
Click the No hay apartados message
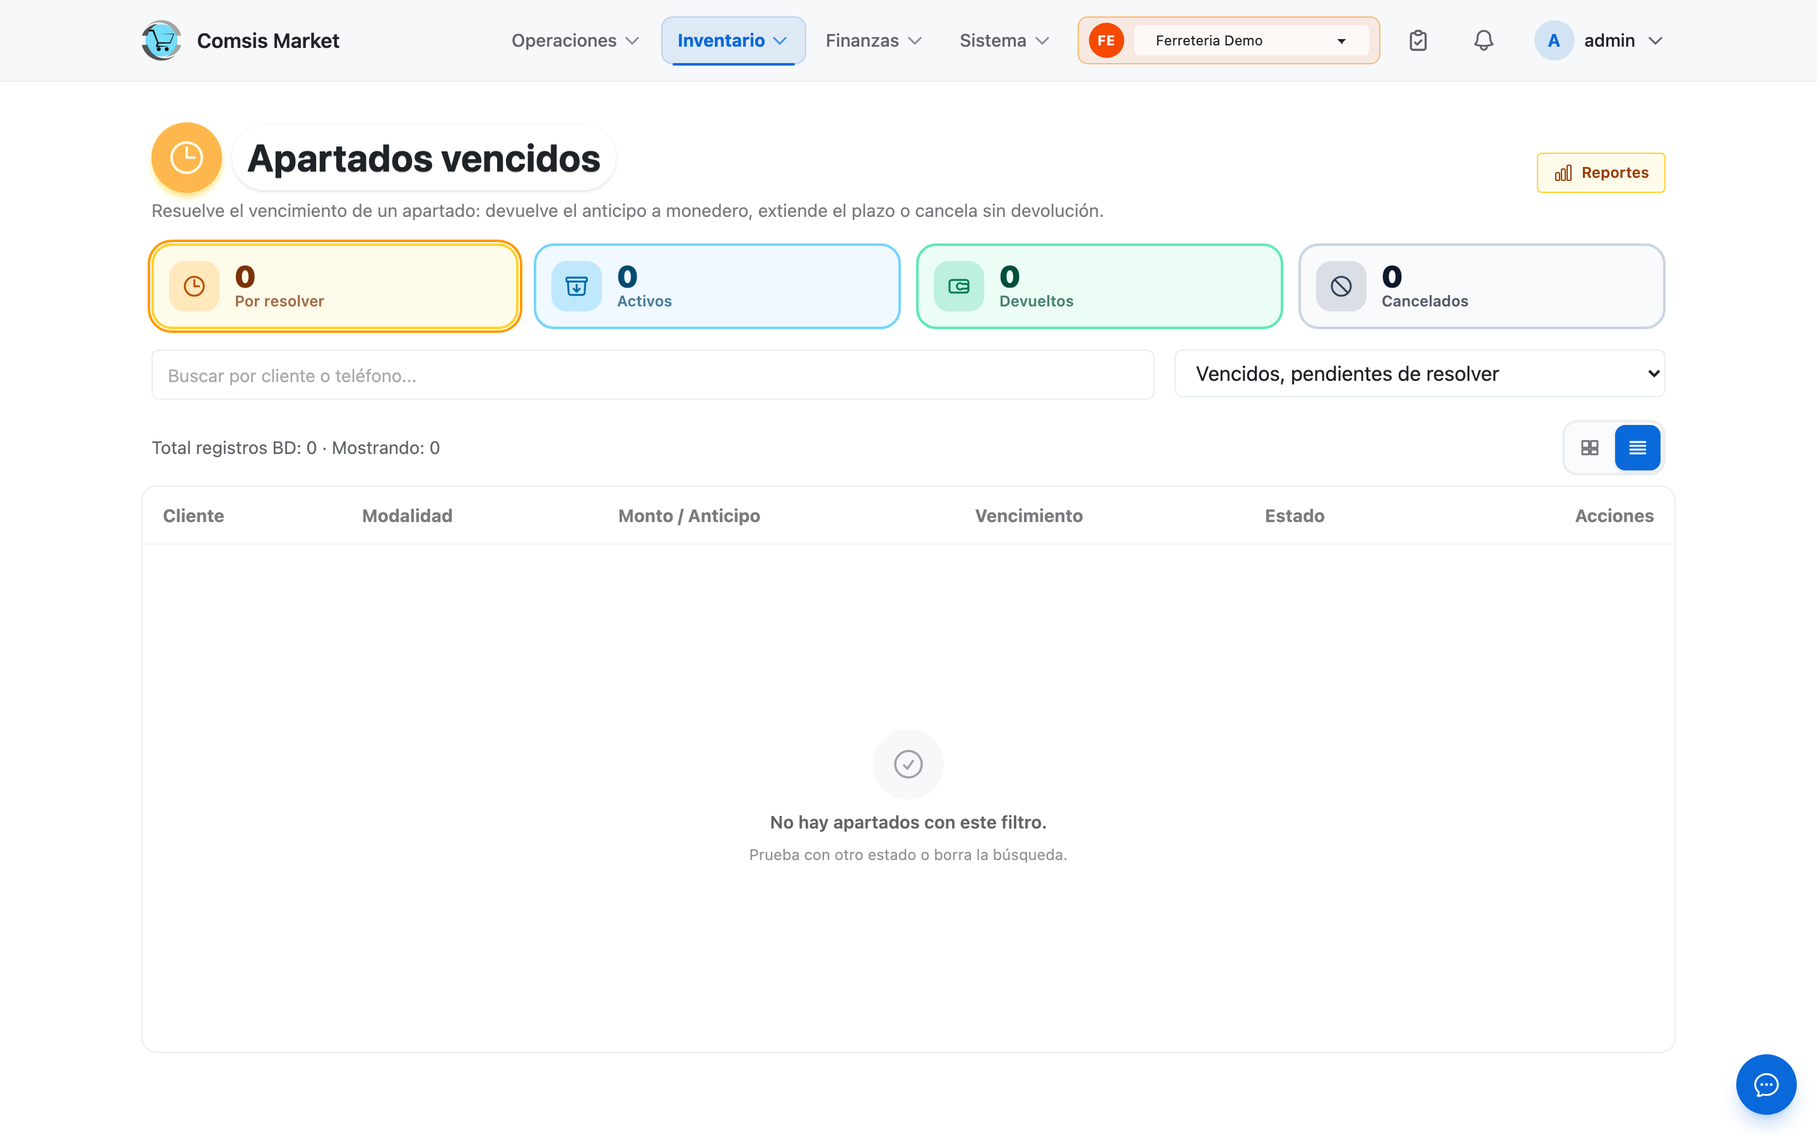click(908, 822)
